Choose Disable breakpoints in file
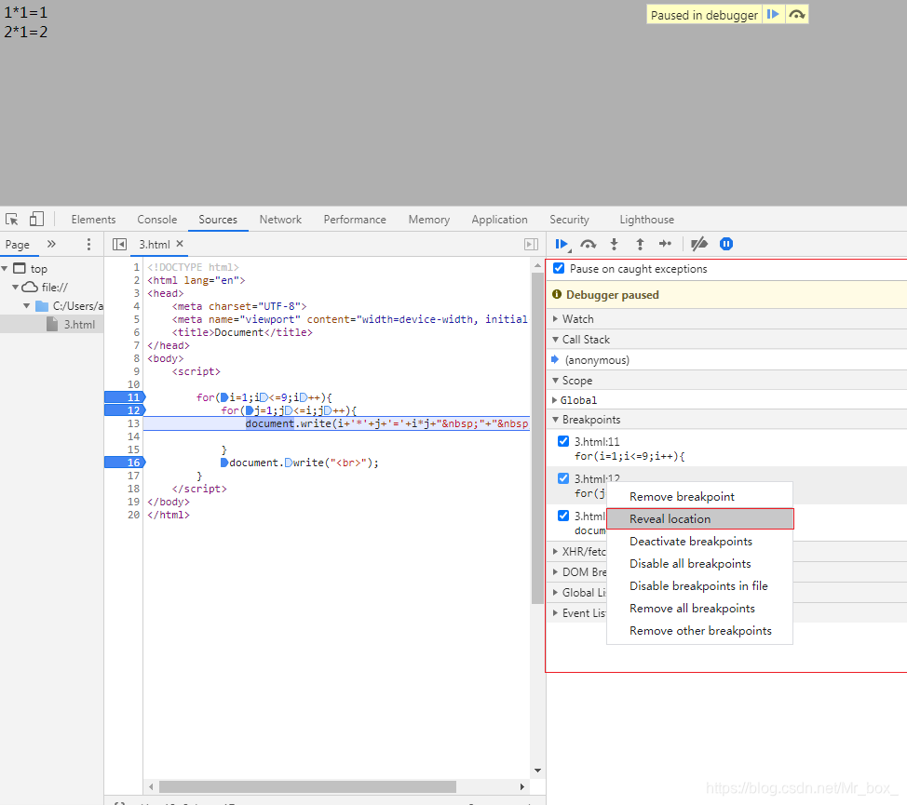907x805 pixels. coord(699,586)
